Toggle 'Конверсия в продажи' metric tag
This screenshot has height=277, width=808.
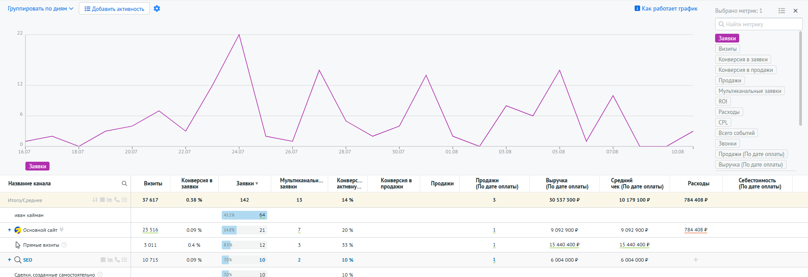pos(745,70)
